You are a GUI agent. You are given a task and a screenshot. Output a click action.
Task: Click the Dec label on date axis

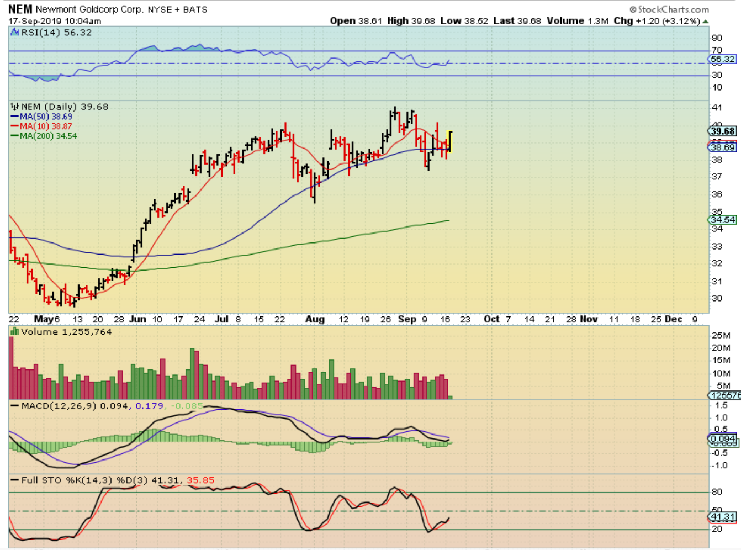tap(673, 319)
